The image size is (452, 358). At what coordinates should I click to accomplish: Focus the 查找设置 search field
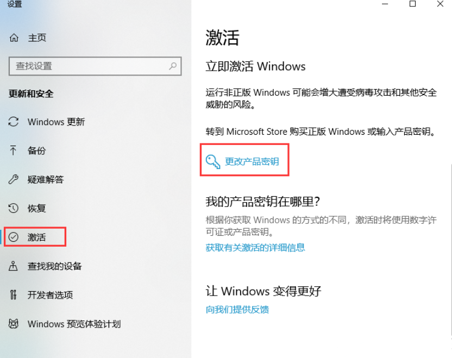[95, 66]
